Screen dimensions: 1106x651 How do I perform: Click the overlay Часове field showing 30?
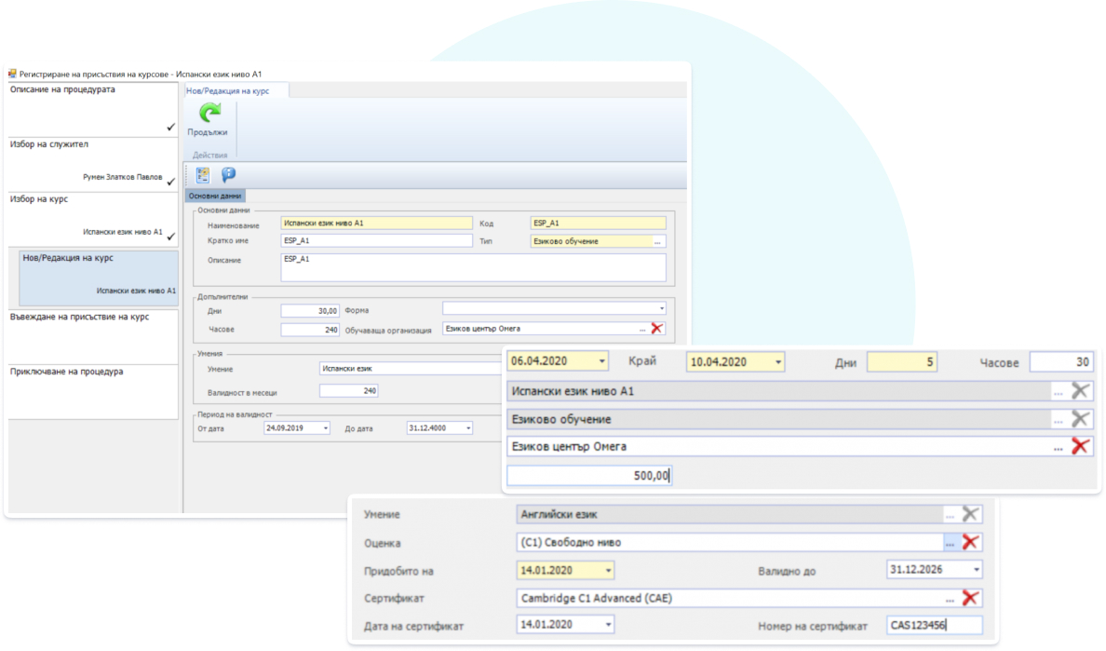click(1061, 362)
